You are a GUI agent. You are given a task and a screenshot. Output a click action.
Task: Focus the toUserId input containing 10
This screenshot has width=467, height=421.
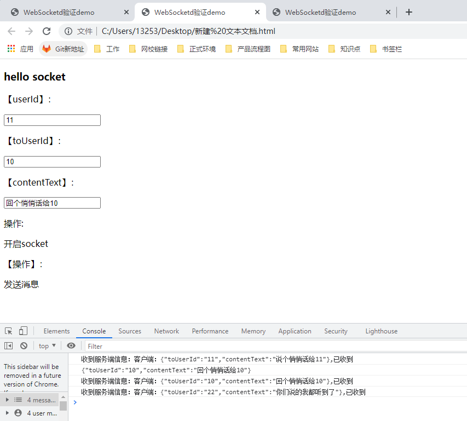pos(52,162)
